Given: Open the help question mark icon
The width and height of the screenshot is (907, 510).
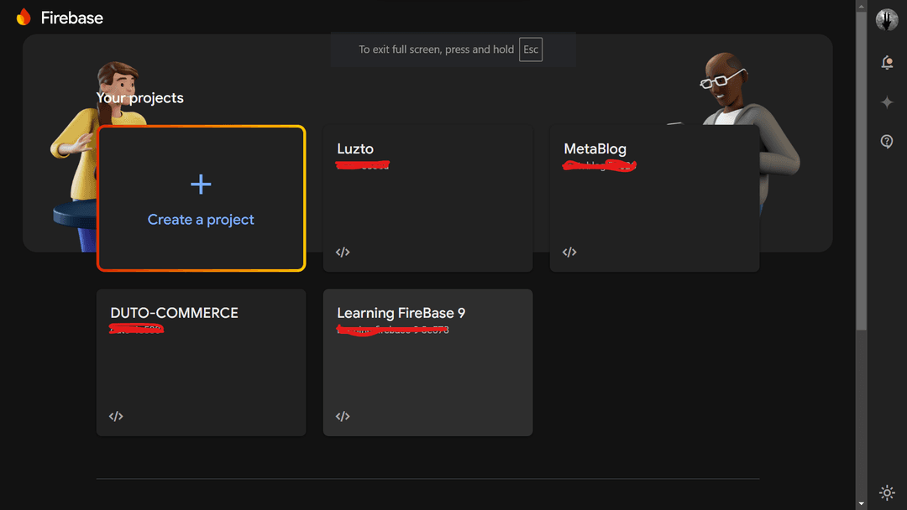Looking at the screenshot, I should pyautogui.click(x=887, y=142).
